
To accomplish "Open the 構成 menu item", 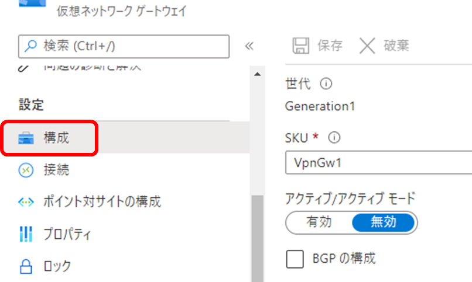I will click(x=125, y=138).
